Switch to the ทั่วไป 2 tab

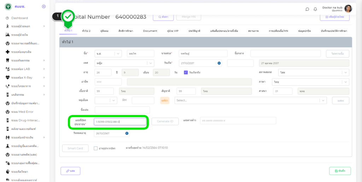pos(86,31)
